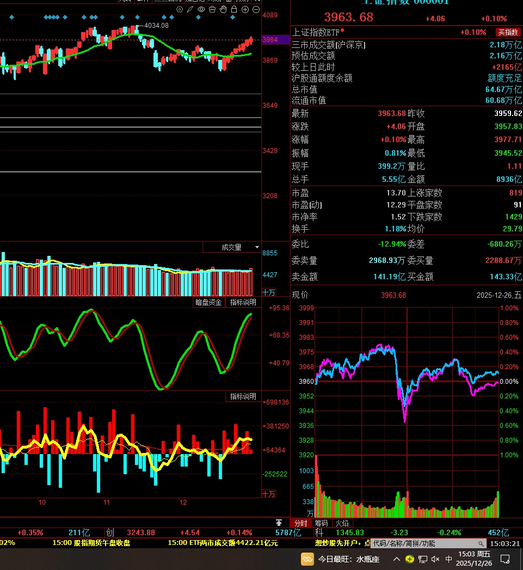Click the date 2025-12-26,五 label

[x=499, y=295]
